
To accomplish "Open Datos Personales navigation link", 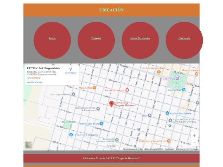I will tap(140, 38).
